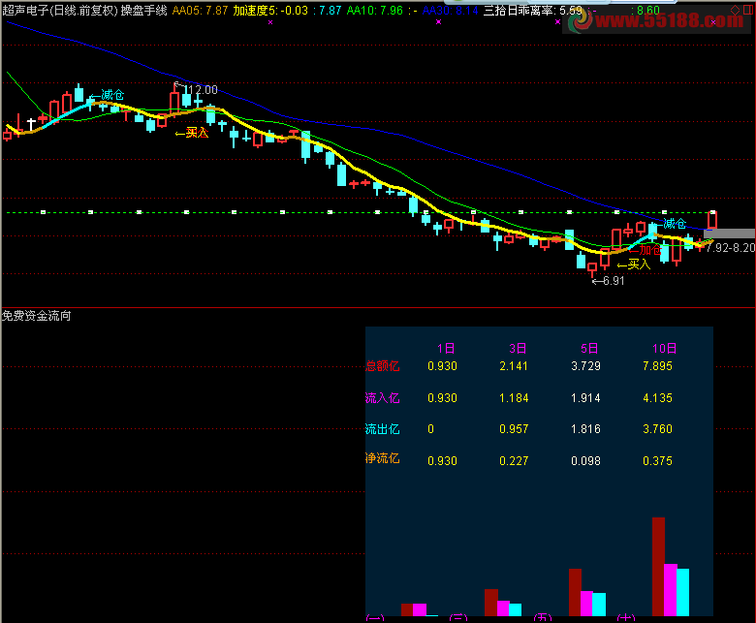Click the 三拾日乖离率 indicator value label
This screenshot has width=756, height=623.
coord(533,10)
